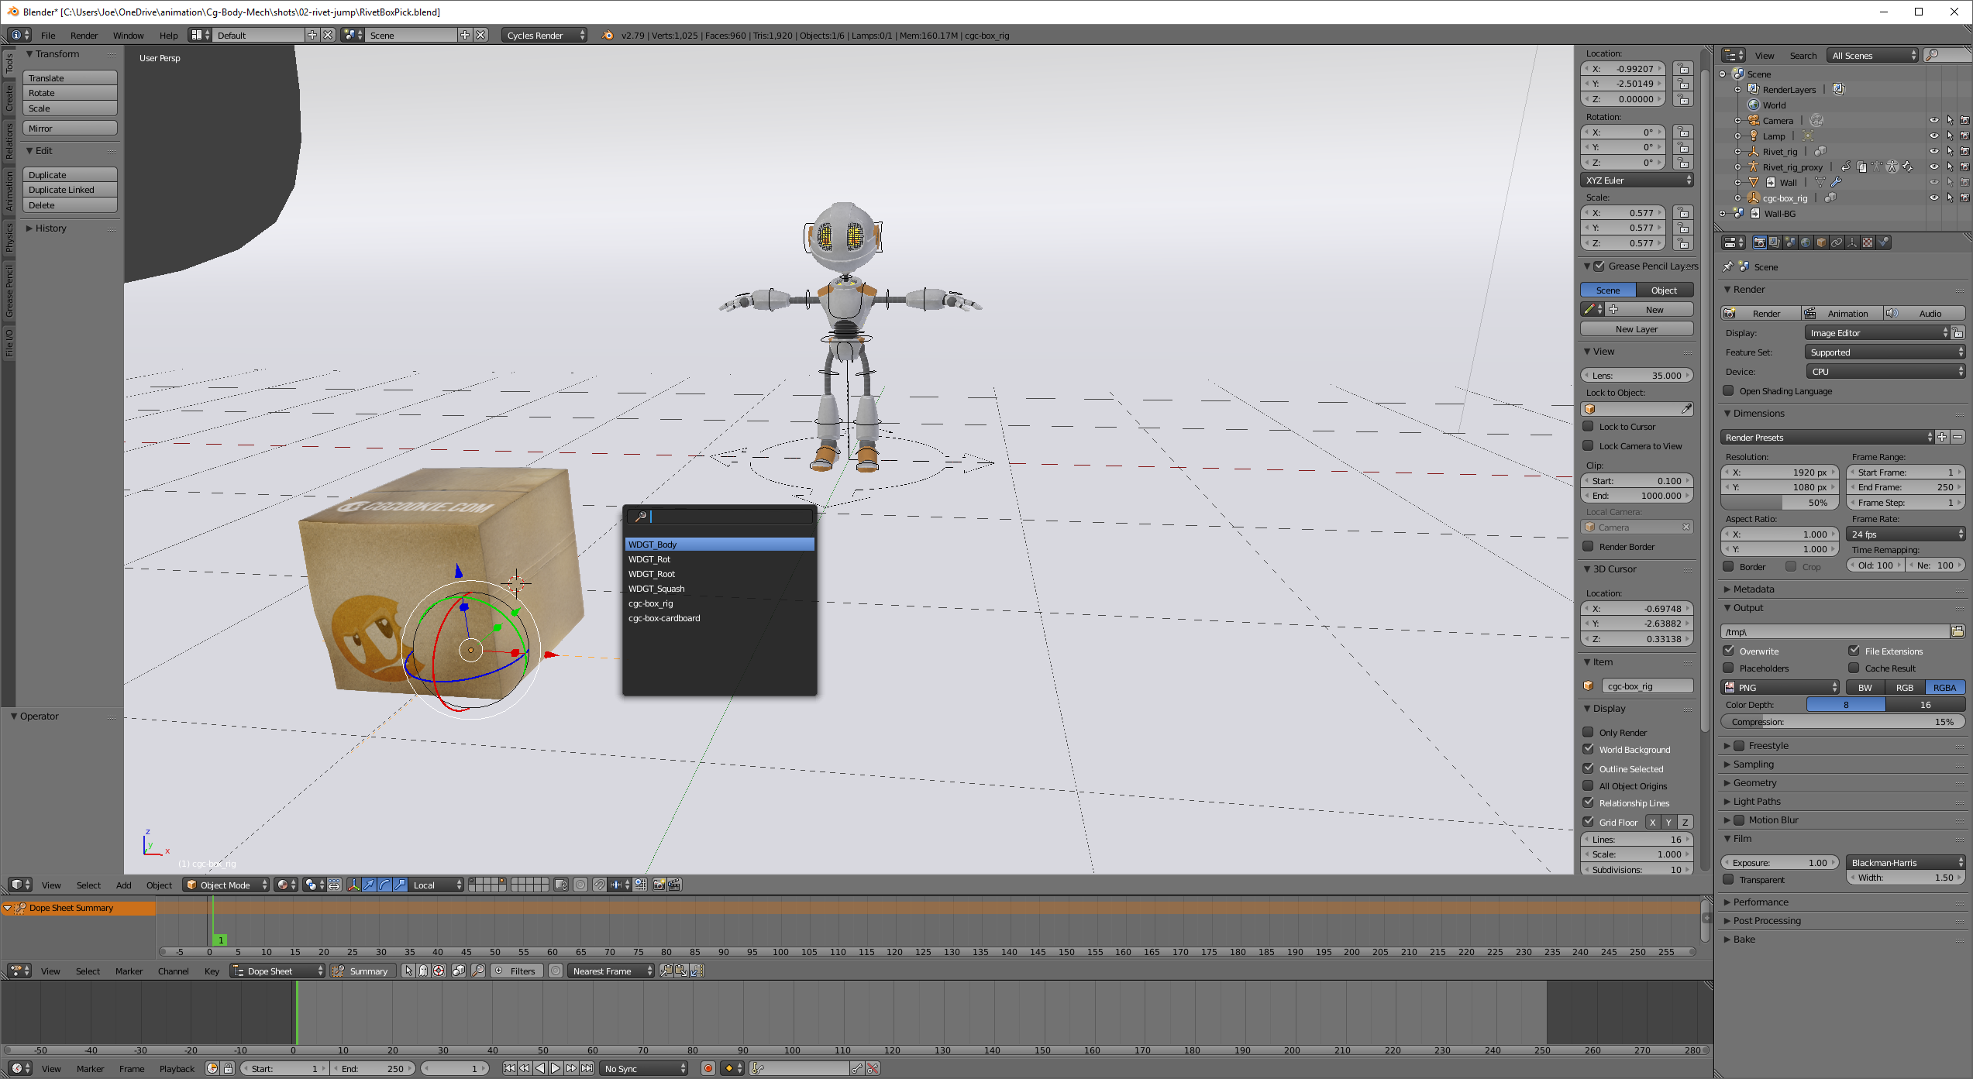Open the proportional editing icon in the viewport header
Screen dimensions: 1973x1079
point(581,885)
